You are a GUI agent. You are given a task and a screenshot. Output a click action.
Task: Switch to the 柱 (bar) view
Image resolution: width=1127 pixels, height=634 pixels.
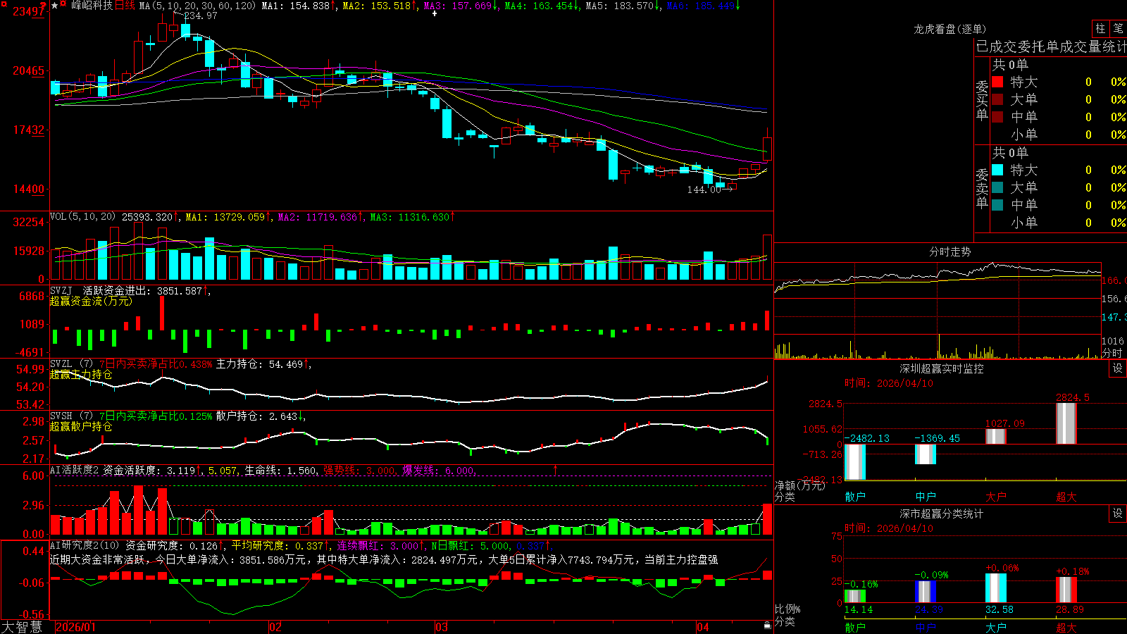pyautogui.click(x=1100, y=29)
